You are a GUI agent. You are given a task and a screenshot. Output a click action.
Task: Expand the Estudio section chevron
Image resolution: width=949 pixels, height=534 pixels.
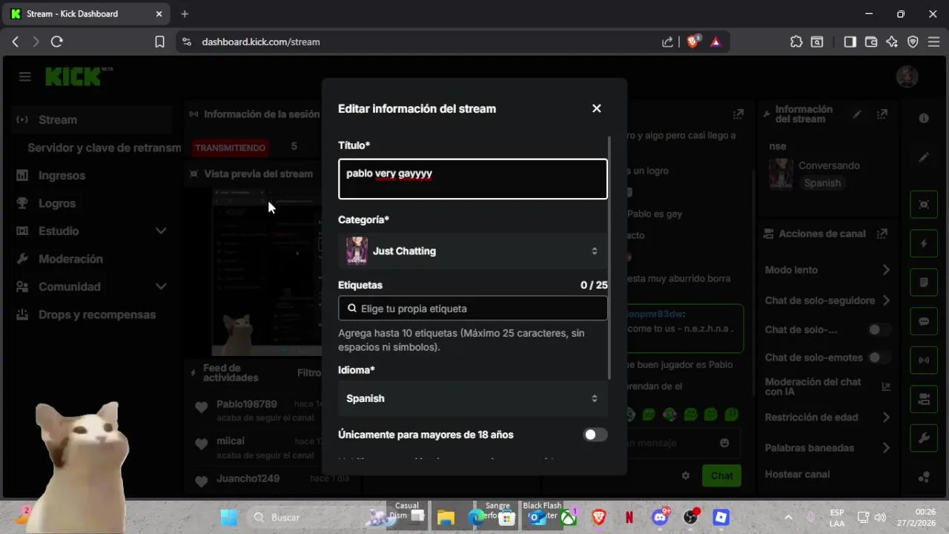pos(161,231)
